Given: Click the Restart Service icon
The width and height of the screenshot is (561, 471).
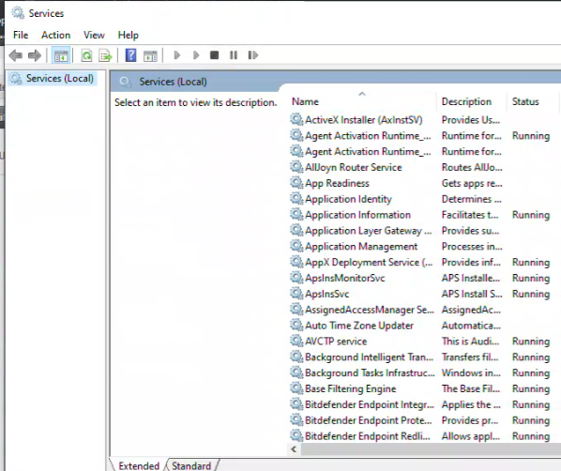Looking at the screenshot, I should click(253, 55).
